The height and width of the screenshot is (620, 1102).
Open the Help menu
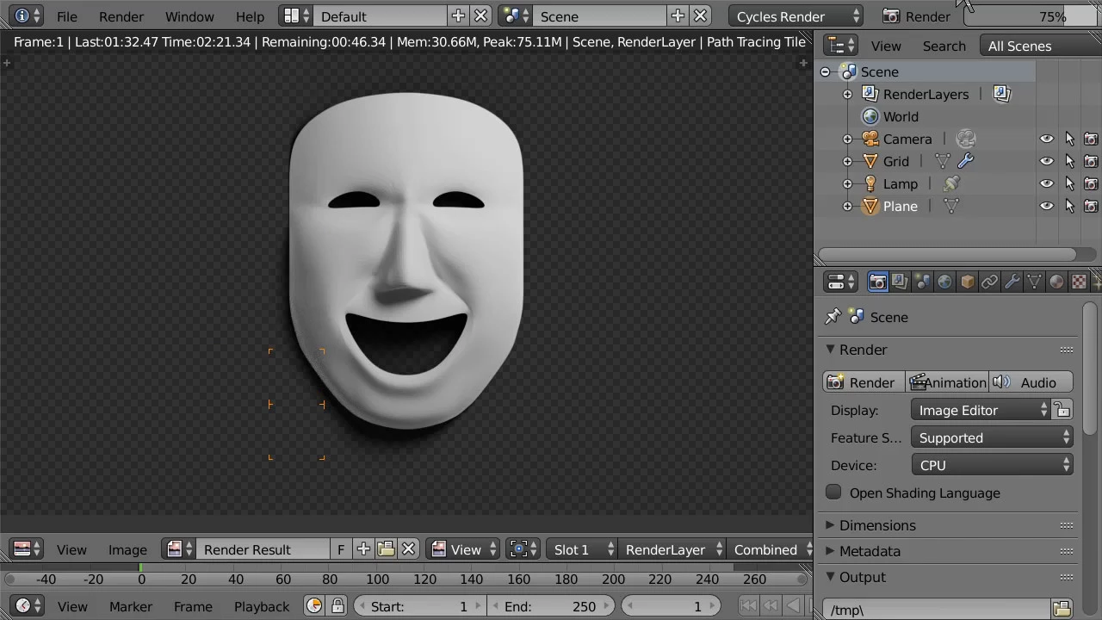click(250, 16)
